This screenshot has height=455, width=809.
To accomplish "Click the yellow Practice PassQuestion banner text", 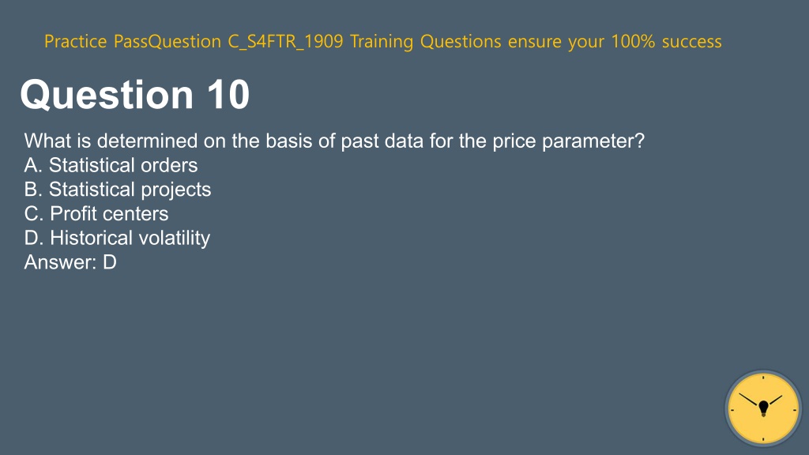I will (383, 41).
